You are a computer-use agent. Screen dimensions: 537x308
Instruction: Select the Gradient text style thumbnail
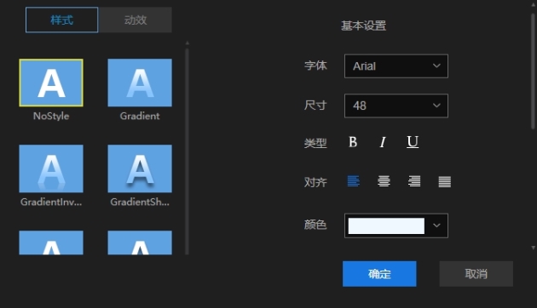140,83
